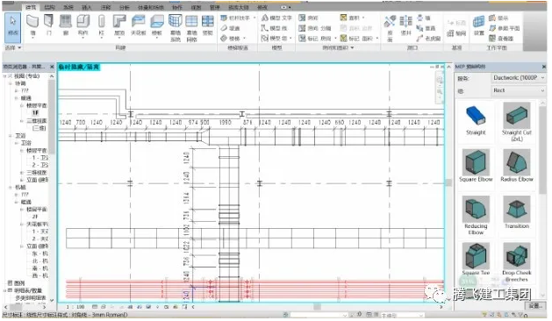Open the 2F floor plan in browser
This screenshot has width=552, height=321.
tap(35, 217)
